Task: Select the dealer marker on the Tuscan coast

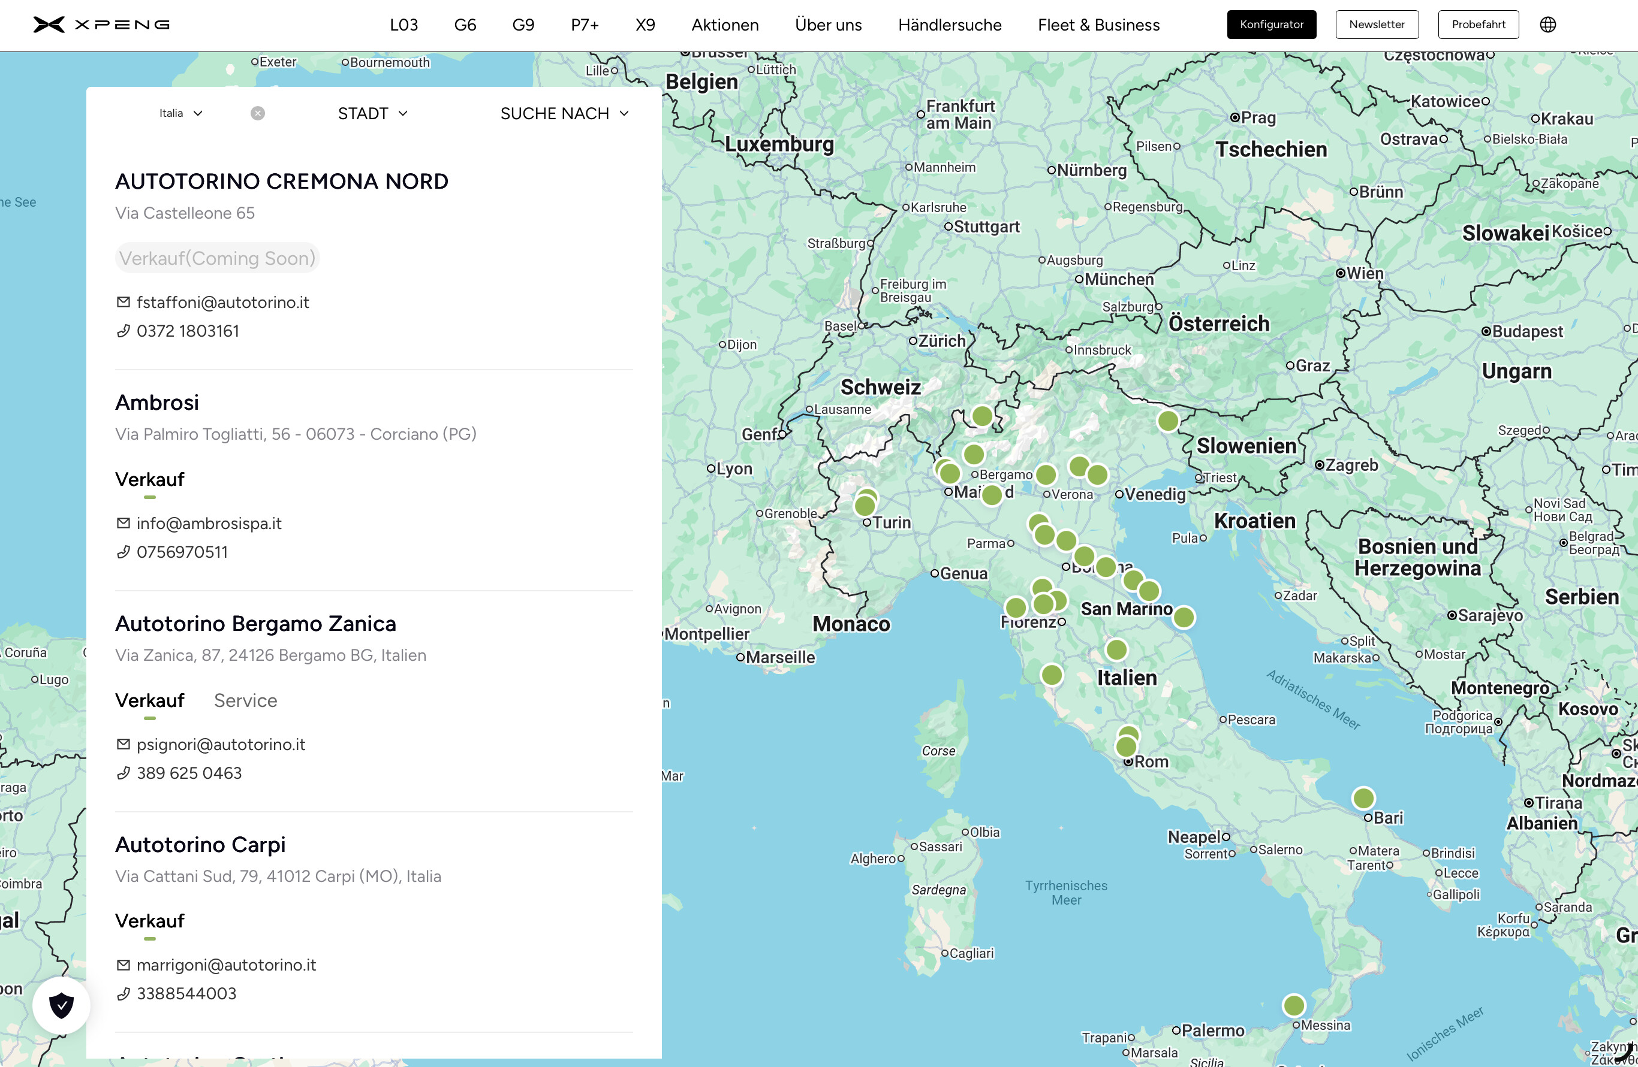Action: point(1052,675)
